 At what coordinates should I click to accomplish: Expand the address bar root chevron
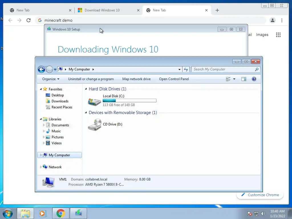(x=65, y=69)
